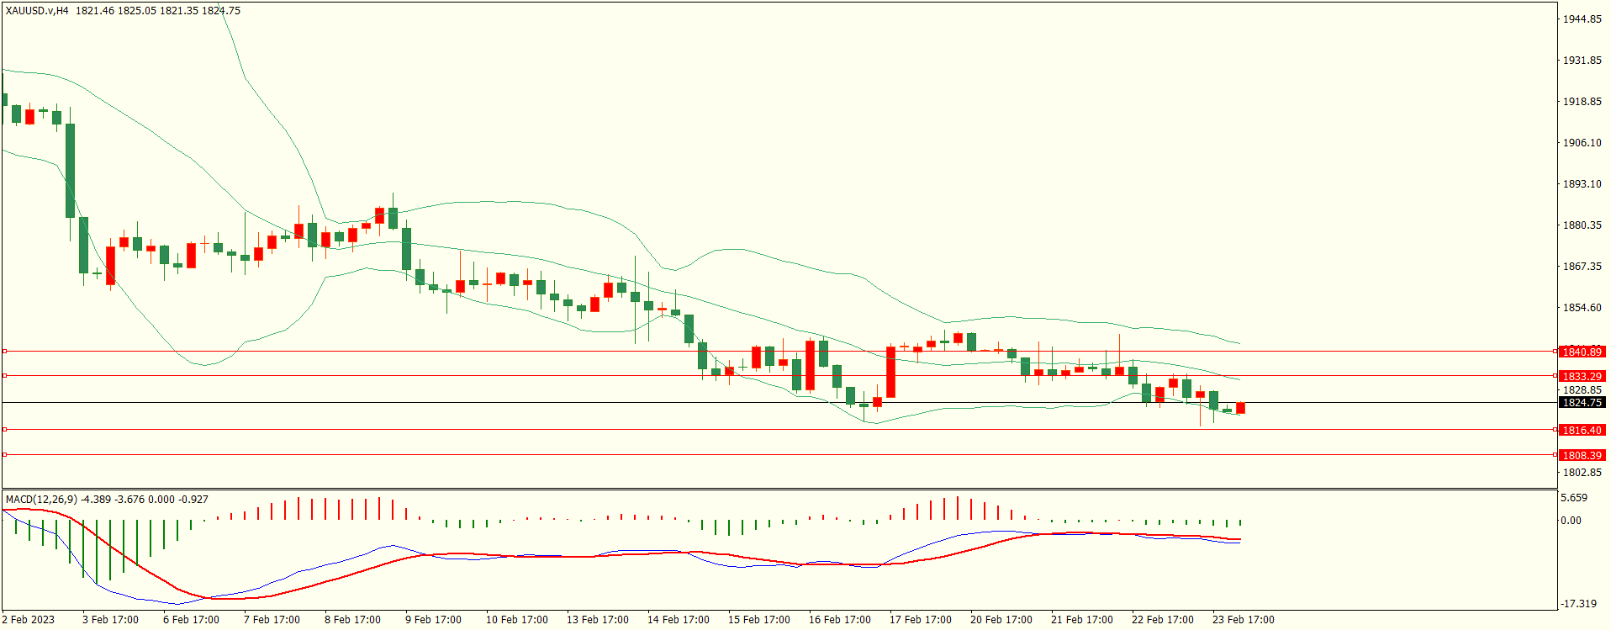The width and height of the screenshot is (1611, 630).
Task: Click the 1931.85 price axis value
Action: coord(1582,61)
